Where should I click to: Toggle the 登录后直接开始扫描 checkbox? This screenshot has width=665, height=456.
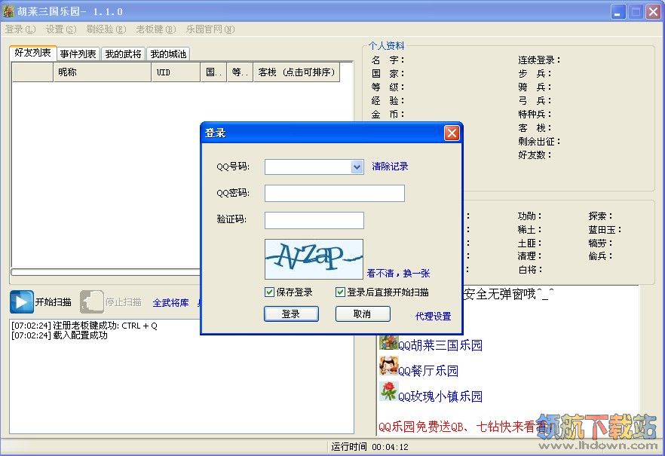point(340,292)
